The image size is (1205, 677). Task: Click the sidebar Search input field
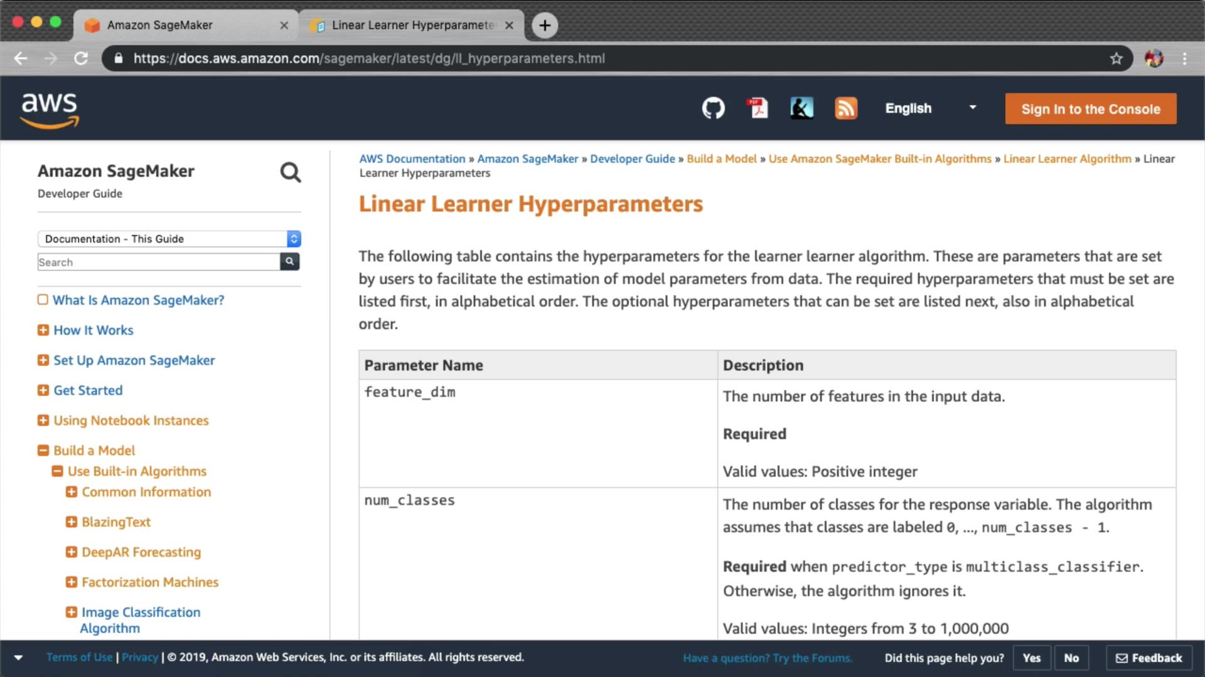pyautogui.click(x=158, y=262)
